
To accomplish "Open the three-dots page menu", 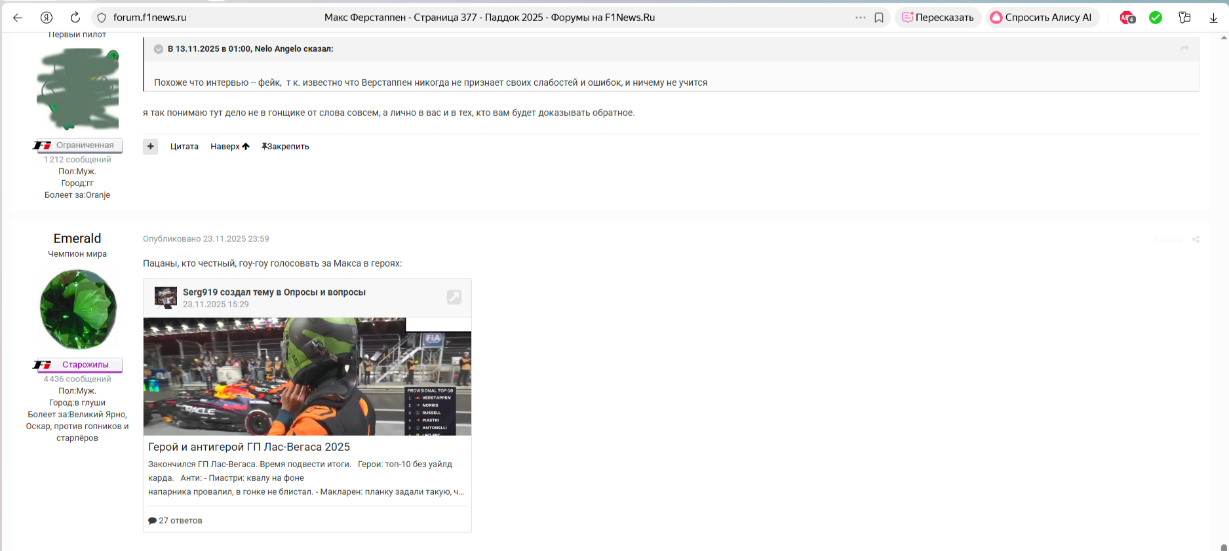I will [x=860, y=18].
